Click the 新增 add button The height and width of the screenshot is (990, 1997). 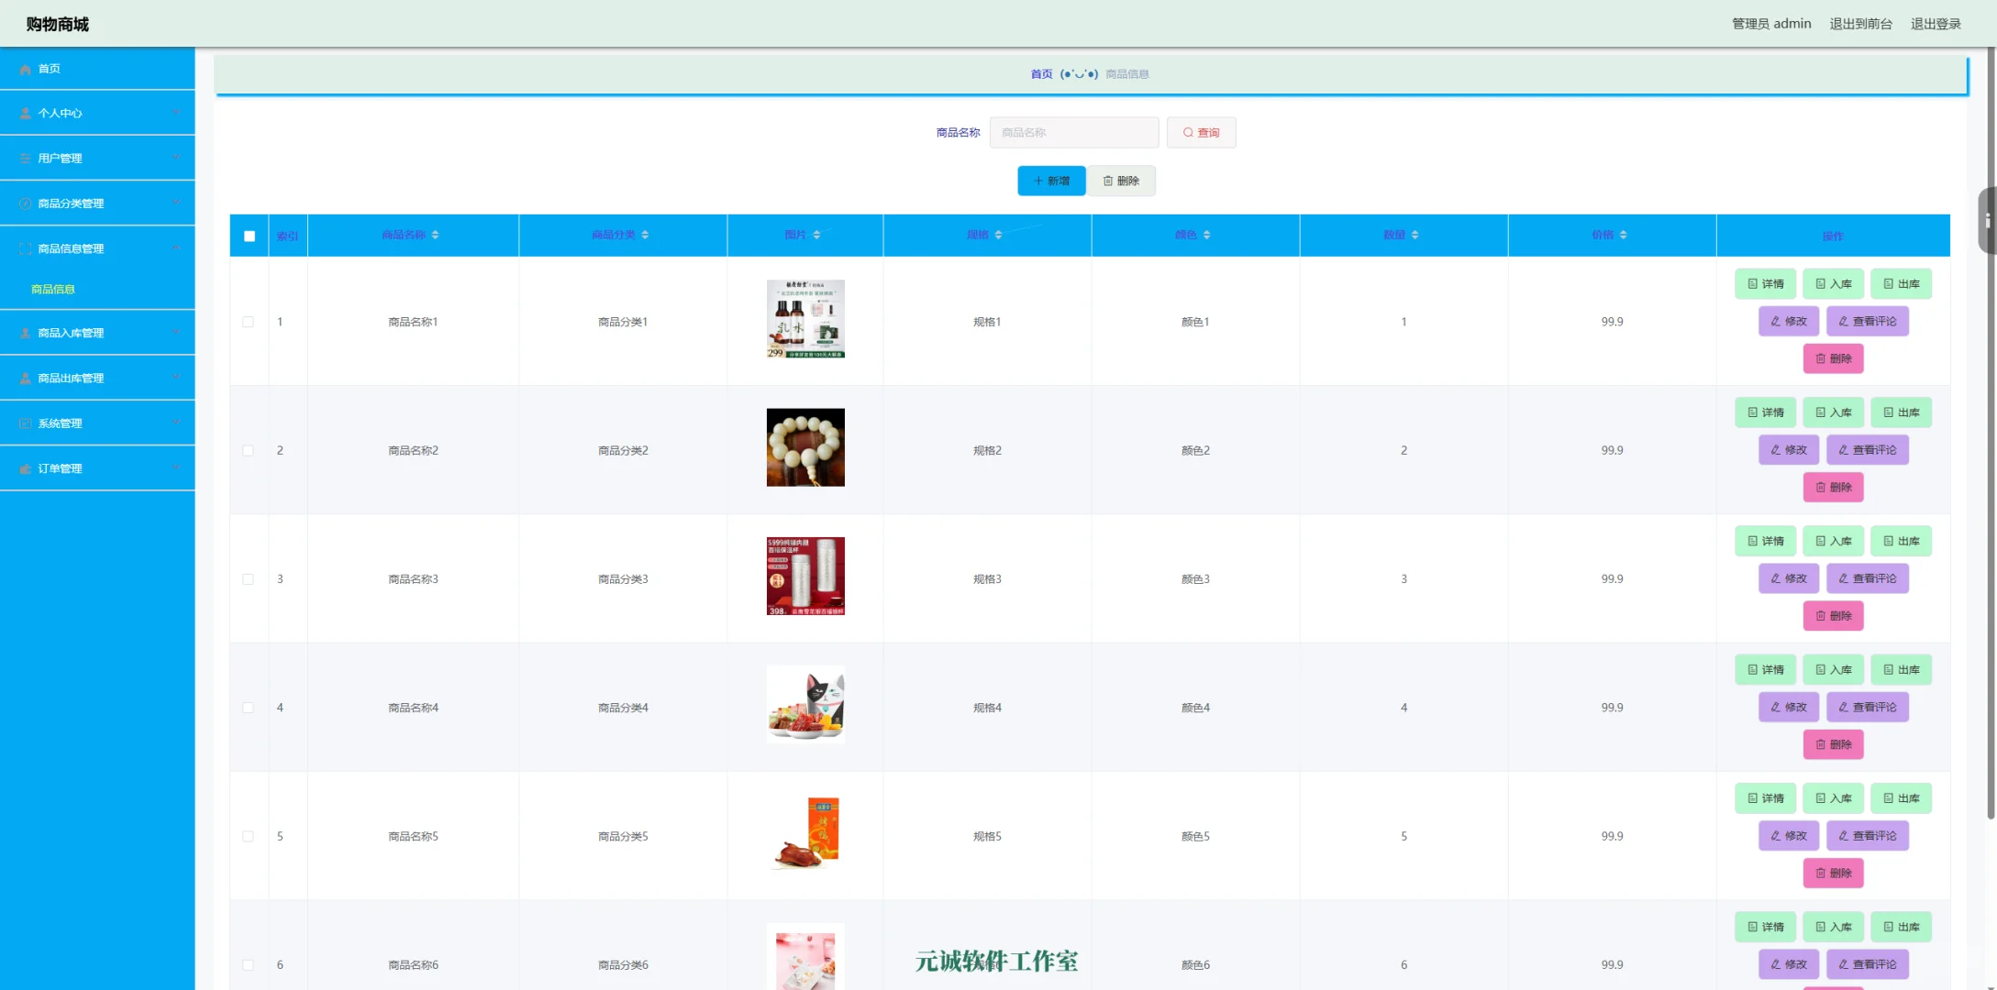click(1051, 181)
